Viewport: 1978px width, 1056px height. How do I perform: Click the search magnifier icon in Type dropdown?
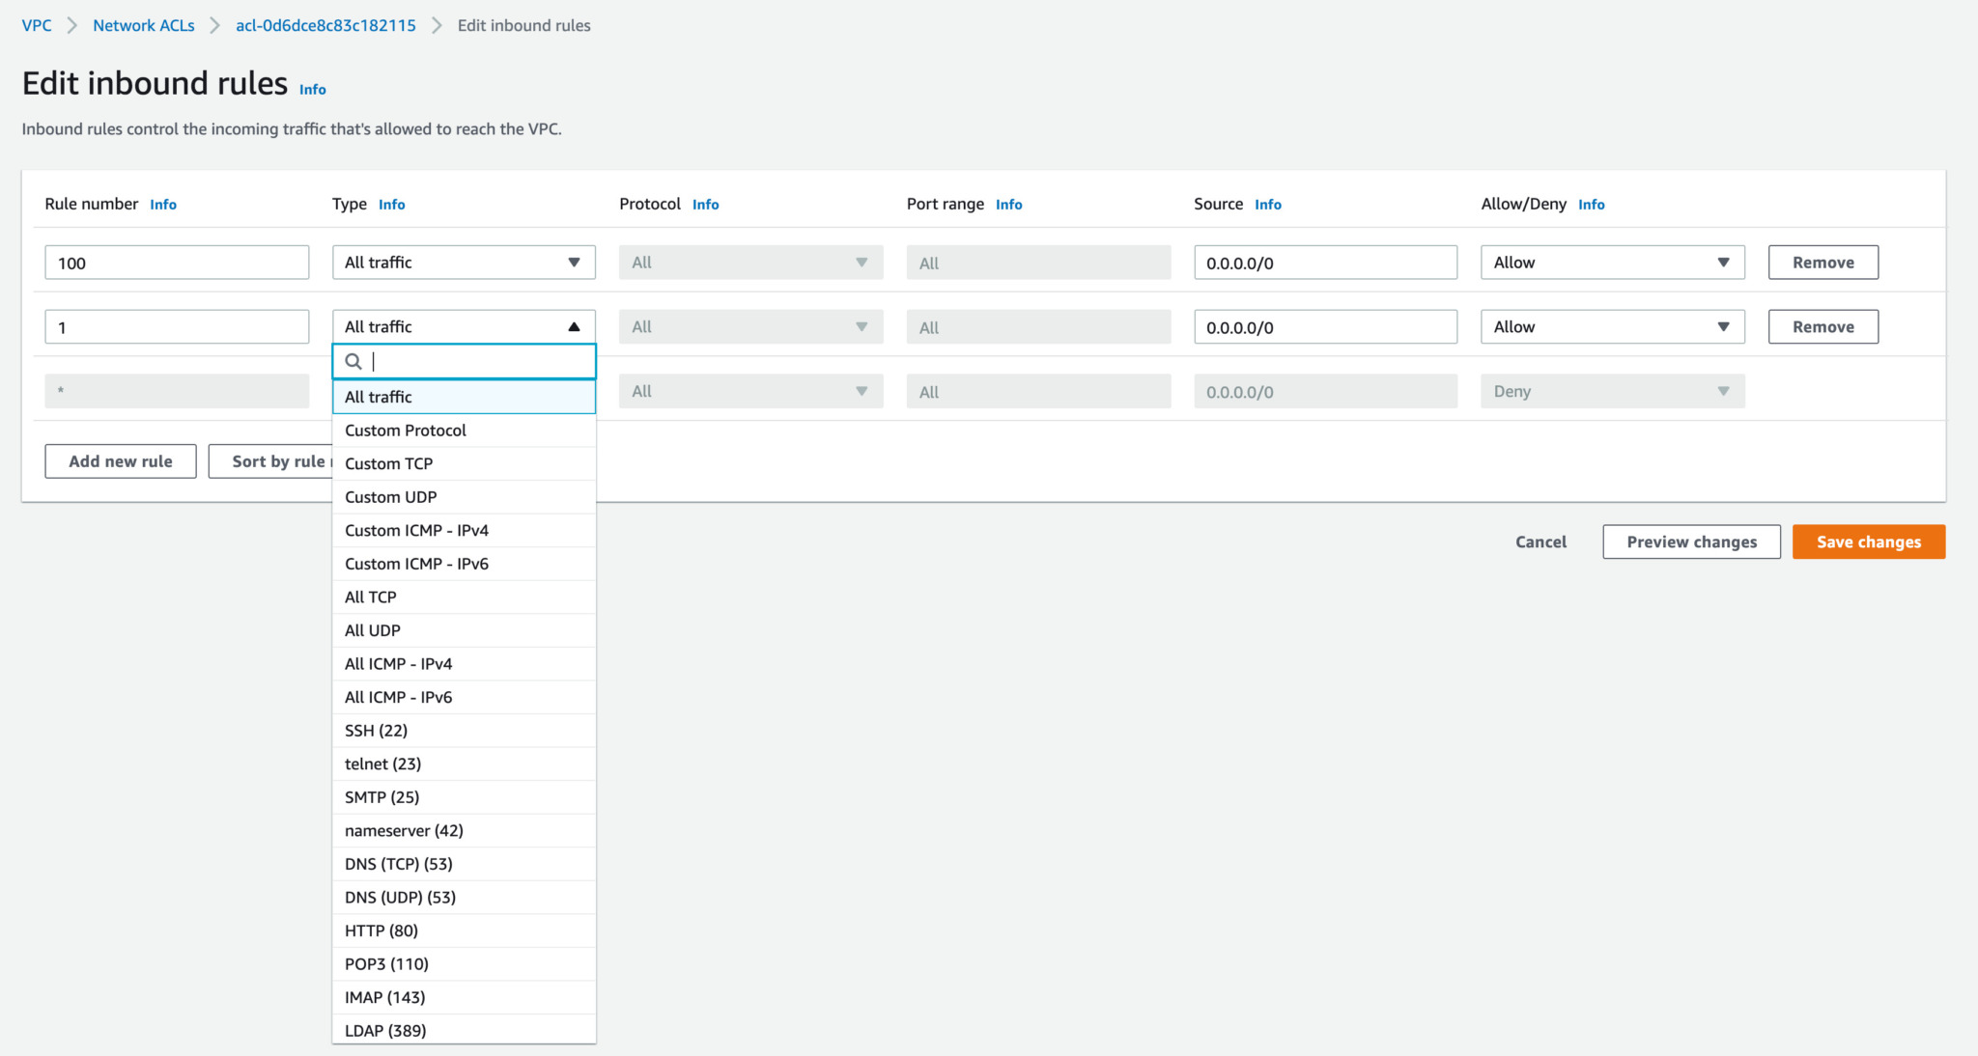[x=353, y=361]
